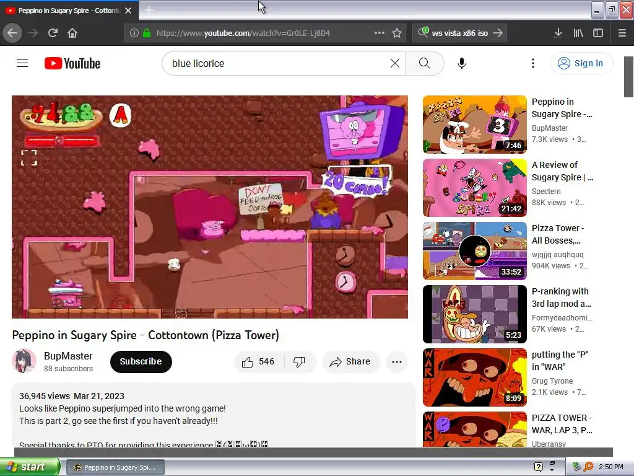This screenshot has width=634, height=476.
Task: Open the Windows start menu
Action: point(30,467)
